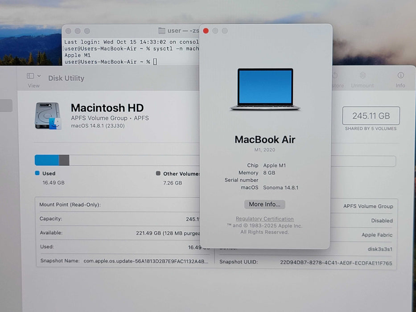Click the gray Other Volumes legend swatch
Screen dimensions: 416x312
click(158, 173)
